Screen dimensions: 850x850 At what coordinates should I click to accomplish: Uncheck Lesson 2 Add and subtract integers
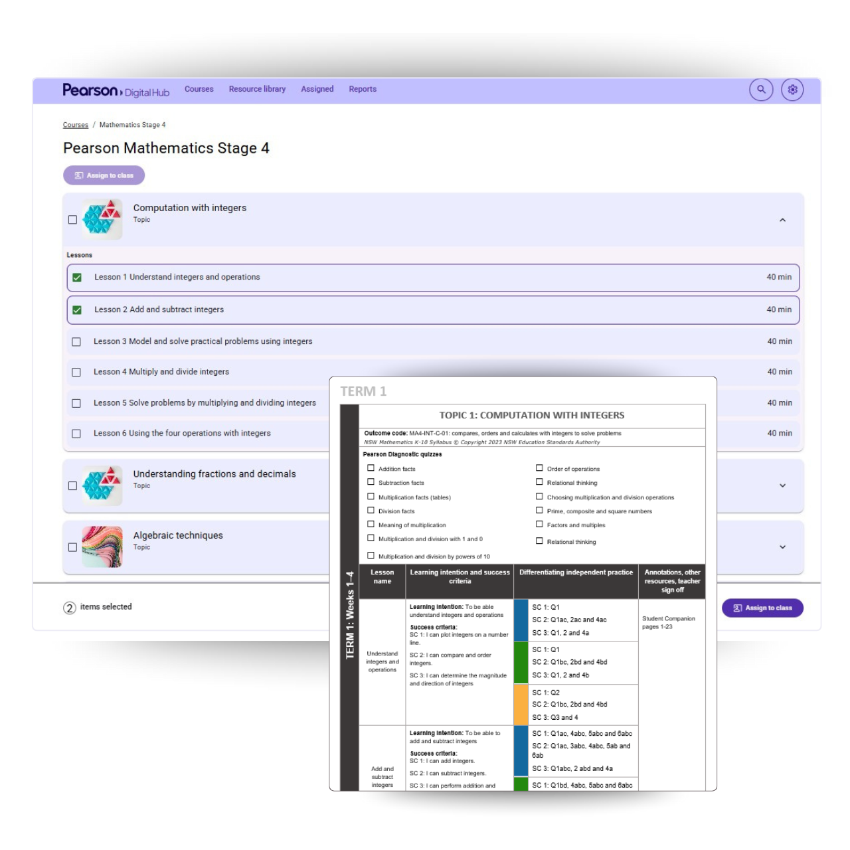click(77, 310)
